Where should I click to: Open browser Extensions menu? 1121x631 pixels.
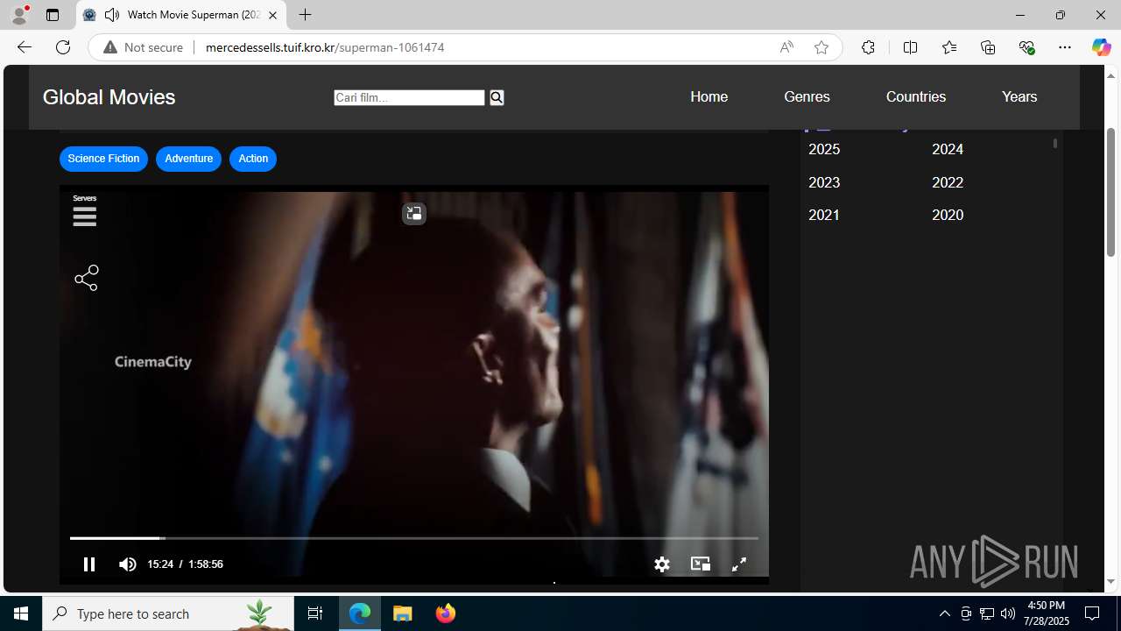click(868, 47)
